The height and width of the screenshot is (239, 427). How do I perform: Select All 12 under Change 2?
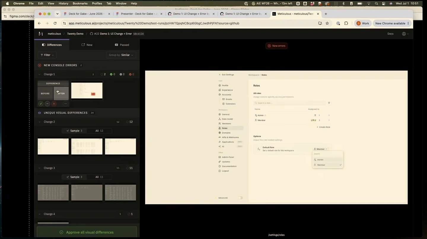(x=99, y=131)
